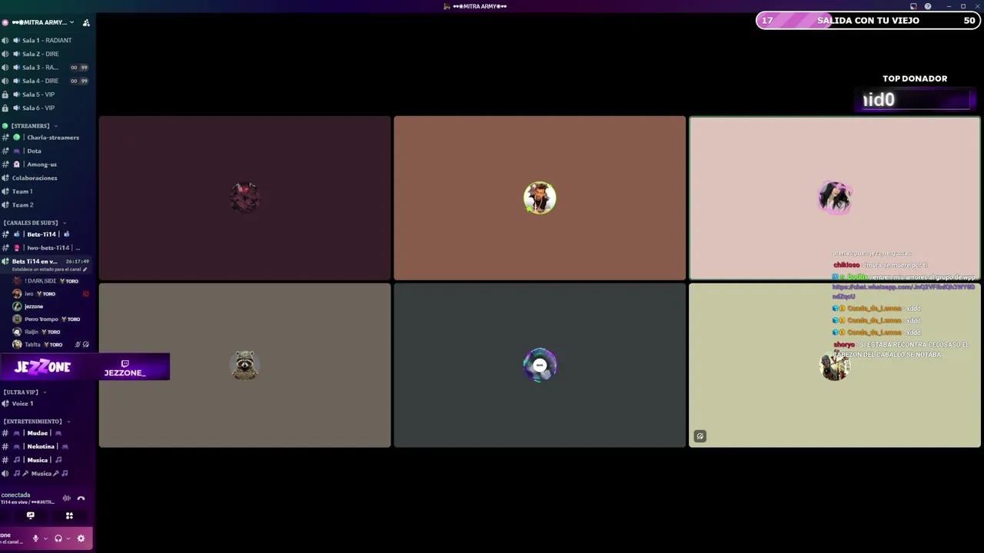Select the dark gray participant tile

(540, 366)
